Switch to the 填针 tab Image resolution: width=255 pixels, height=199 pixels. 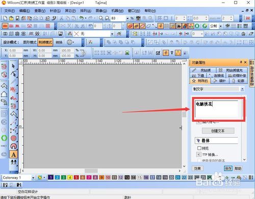tap(220, 81)
